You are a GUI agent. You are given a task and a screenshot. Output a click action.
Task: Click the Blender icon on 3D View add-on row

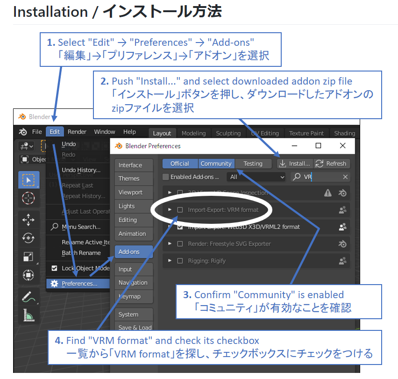point(342,193)
